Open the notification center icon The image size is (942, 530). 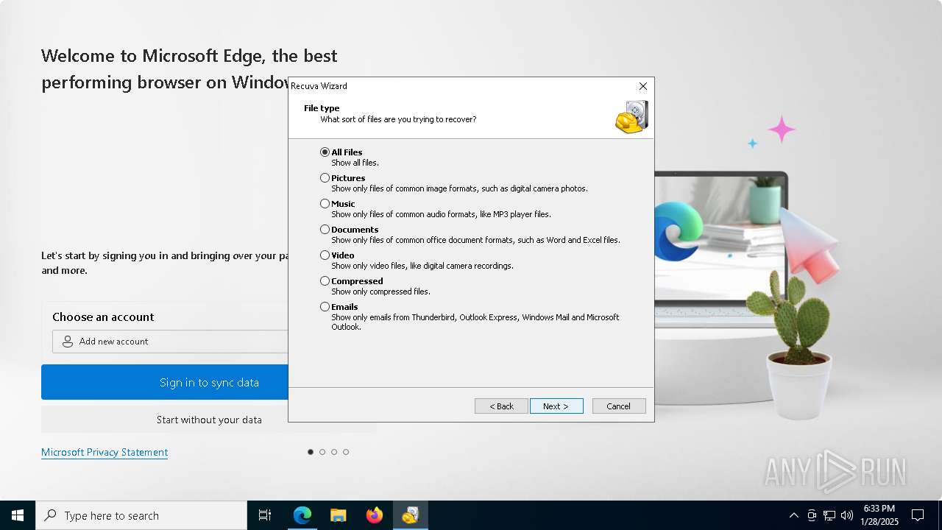[x=918, y=515]
